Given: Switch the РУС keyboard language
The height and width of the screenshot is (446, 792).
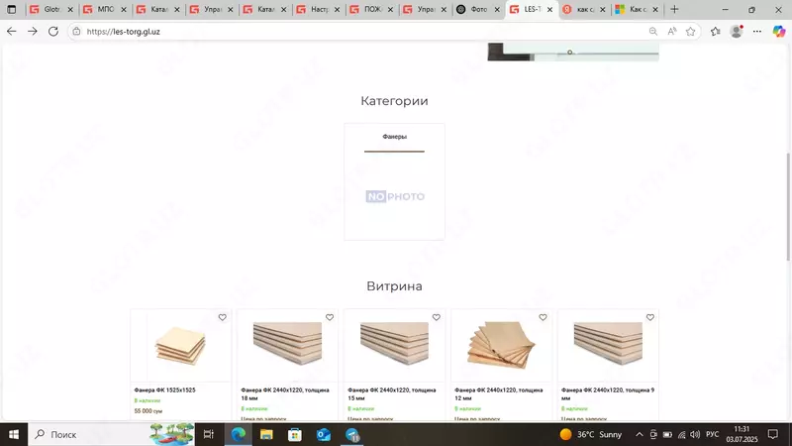Looking at the screenshot, I should point(712,434).
